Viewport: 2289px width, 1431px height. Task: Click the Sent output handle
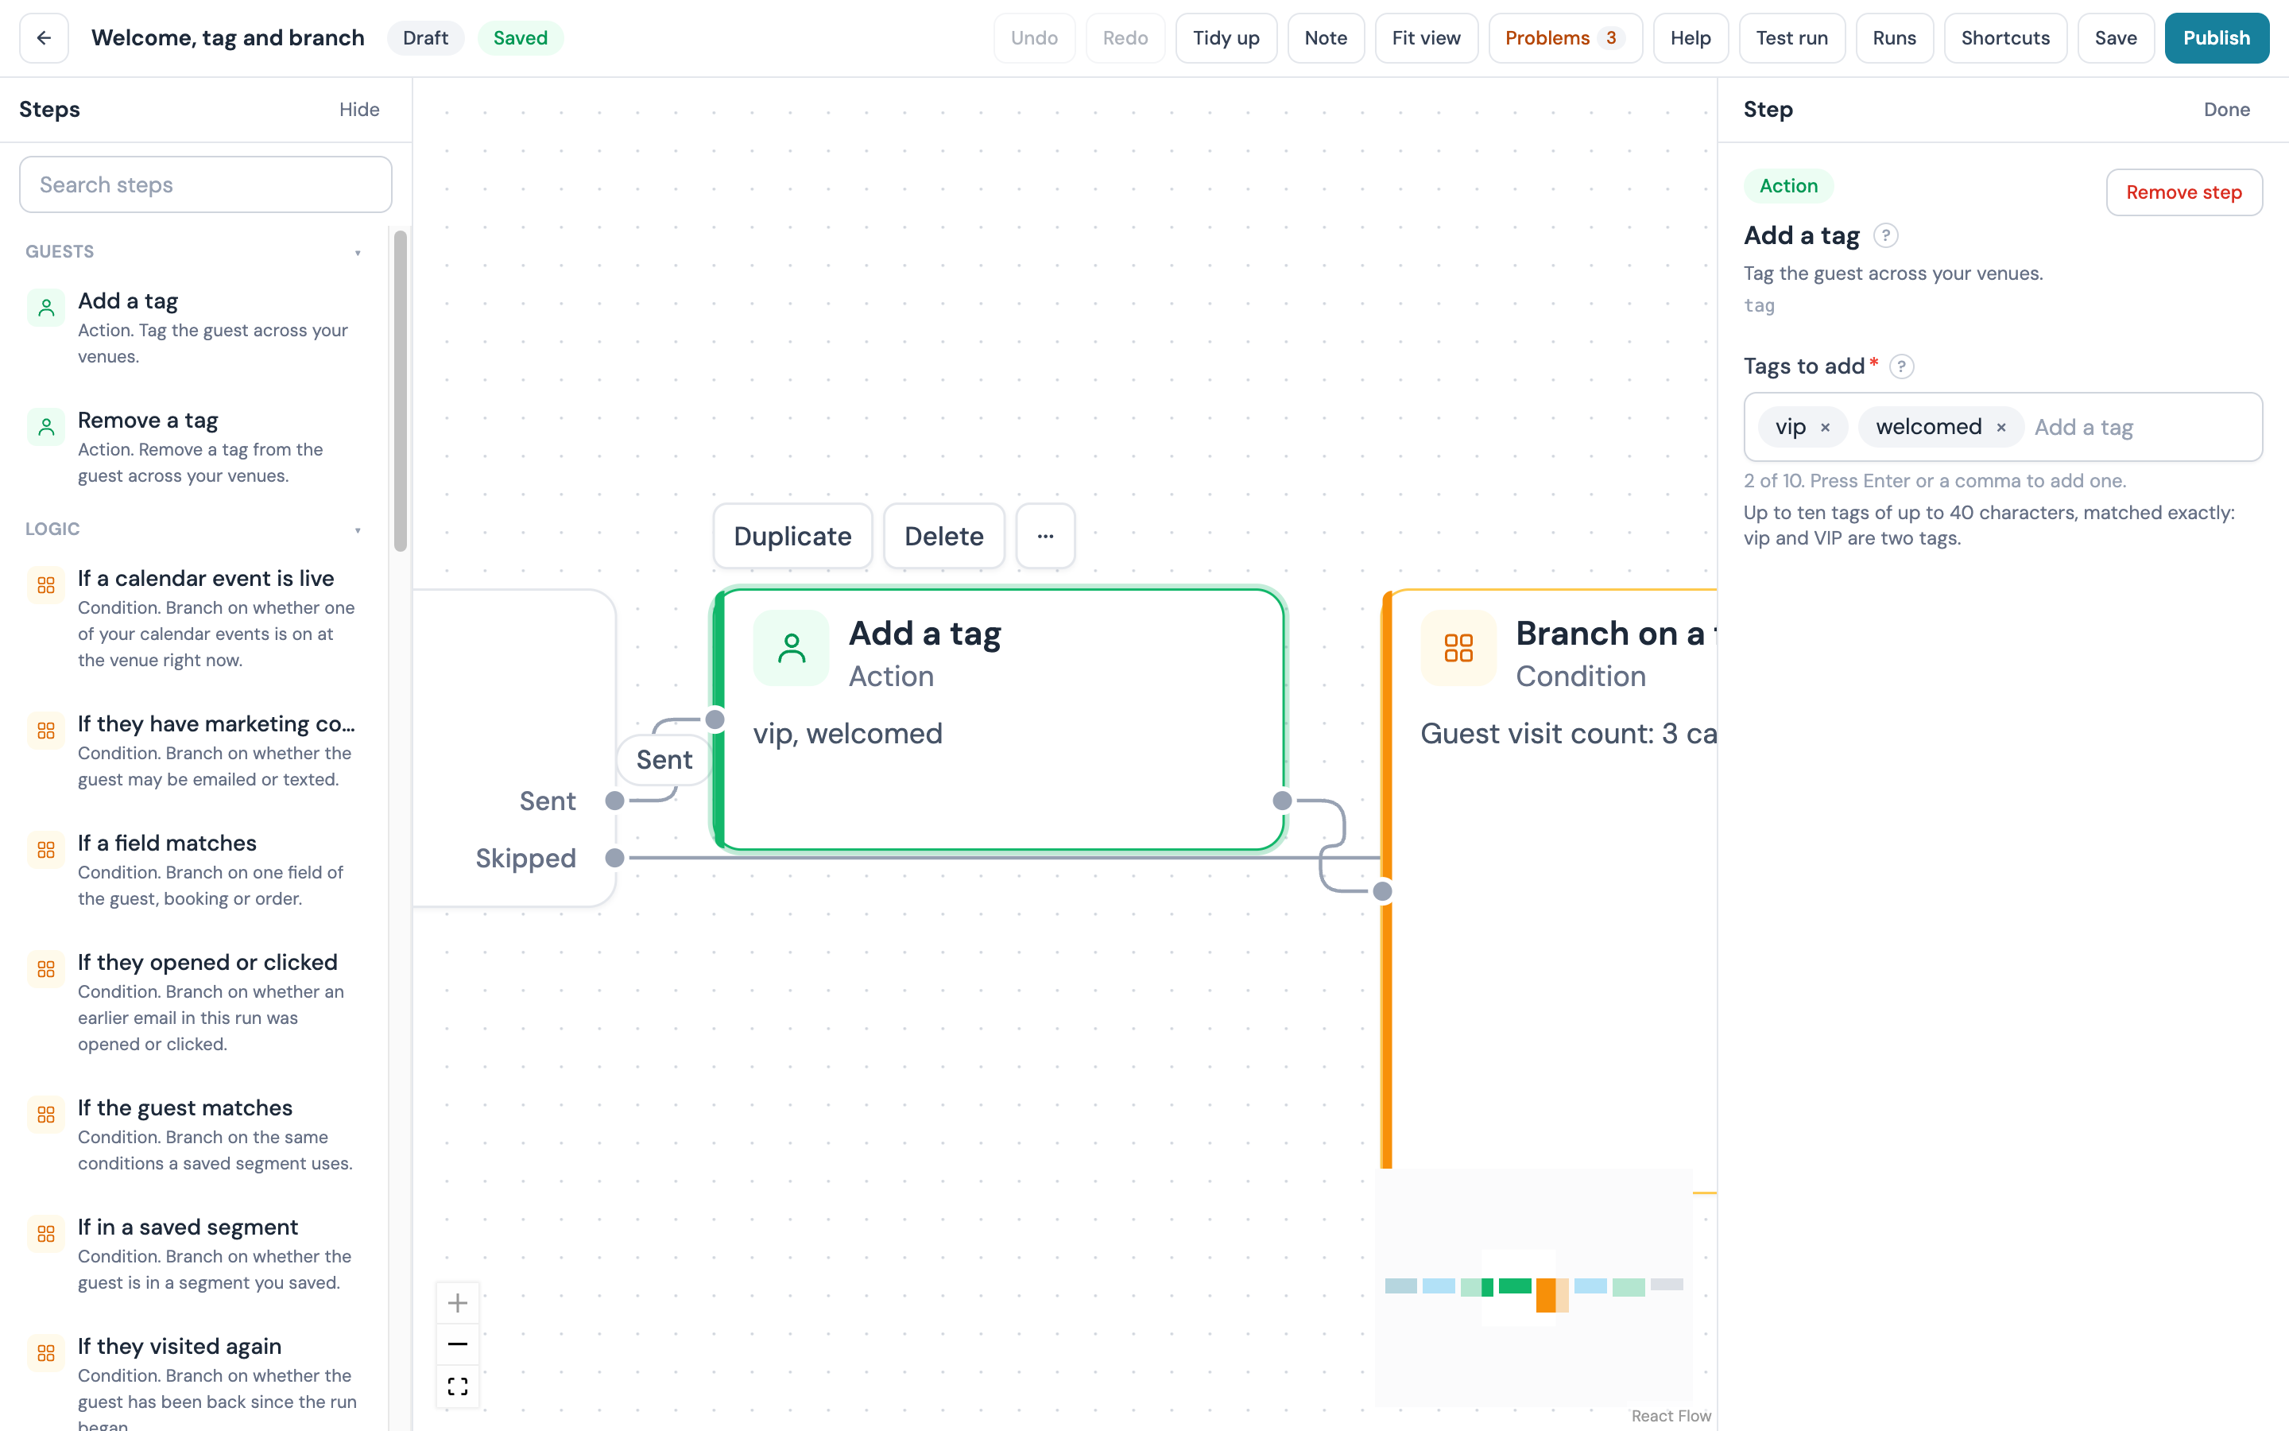615,801
